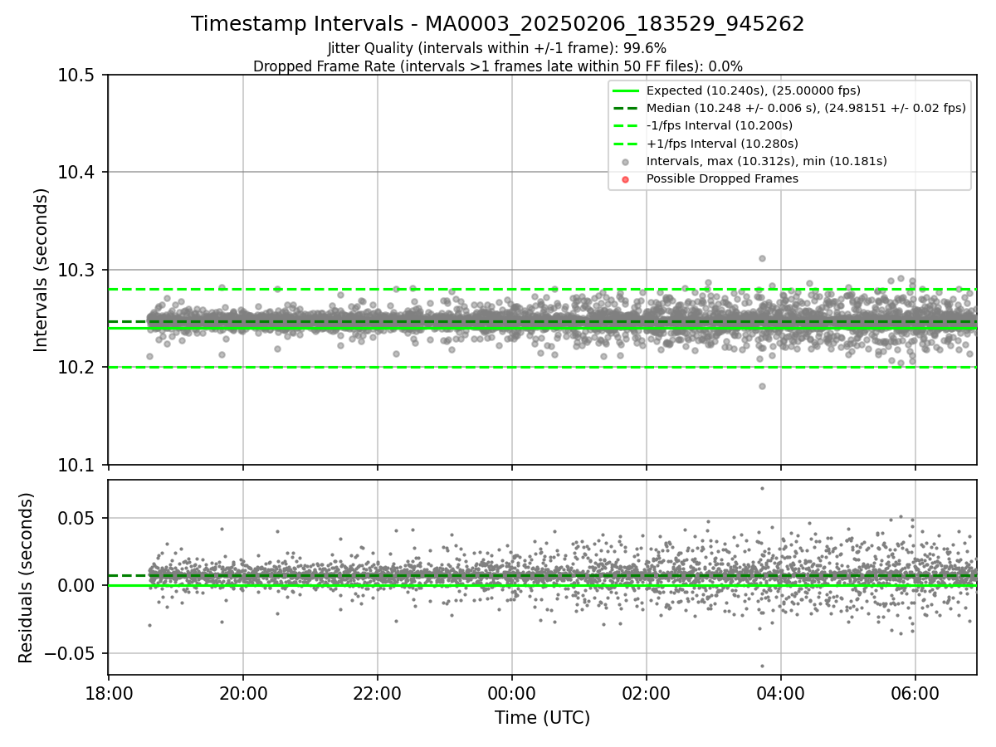
Task: Click the red Possible Dropped Frames legend marker
Action: [x=626, y=179]
